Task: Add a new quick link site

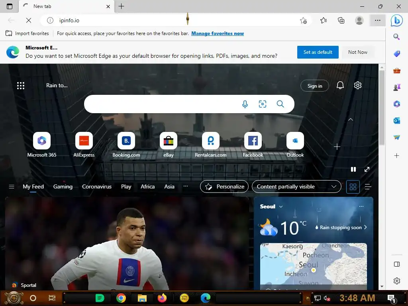Action: (337, 147)
